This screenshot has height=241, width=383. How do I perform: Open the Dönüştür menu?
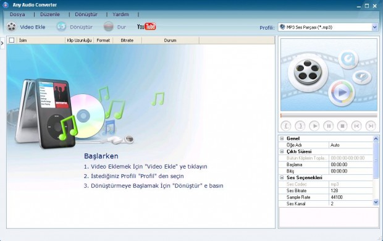86,14
